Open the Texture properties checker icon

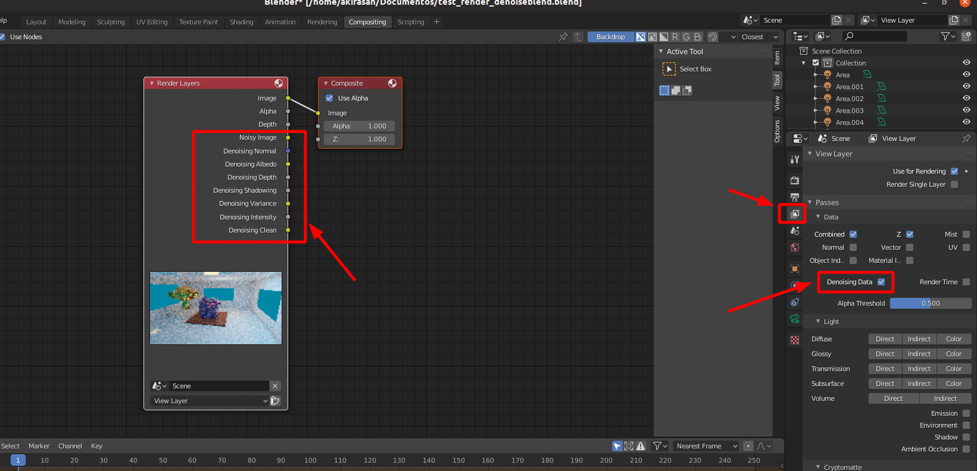(794, 340)
